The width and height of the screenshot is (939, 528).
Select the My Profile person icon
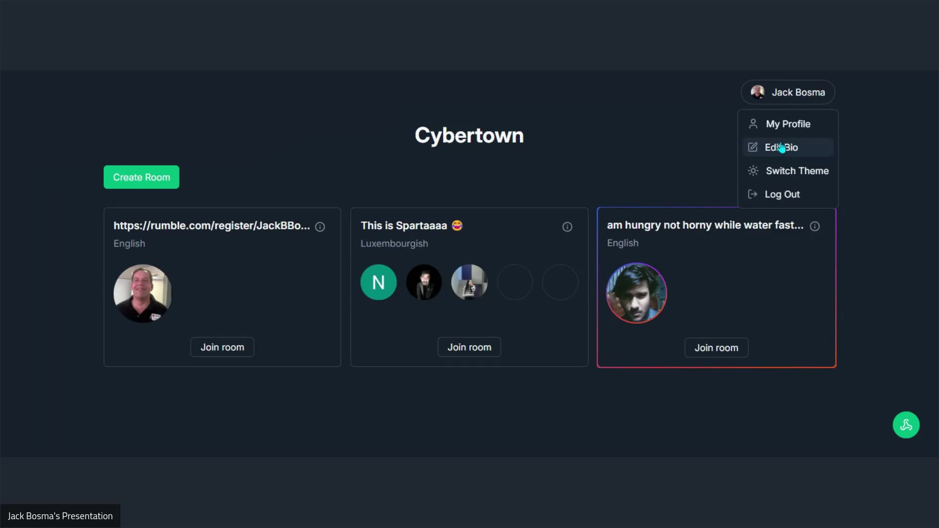753,124
